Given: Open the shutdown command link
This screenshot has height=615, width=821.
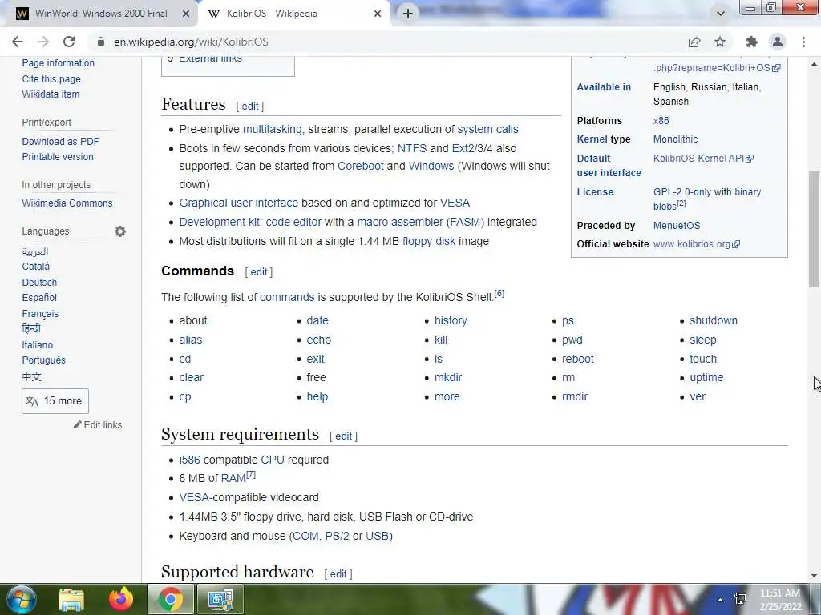Looking at the screenshot, I should (x=713, y=320).
